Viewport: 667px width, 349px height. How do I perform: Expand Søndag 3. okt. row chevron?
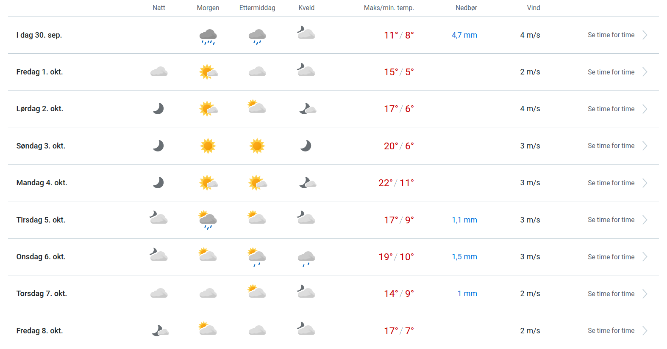(x=645, y=146)
